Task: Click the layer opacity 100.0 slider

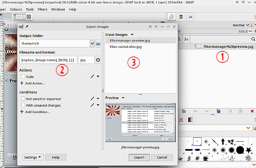Action: pyautogui.click(x=212, y=31)
